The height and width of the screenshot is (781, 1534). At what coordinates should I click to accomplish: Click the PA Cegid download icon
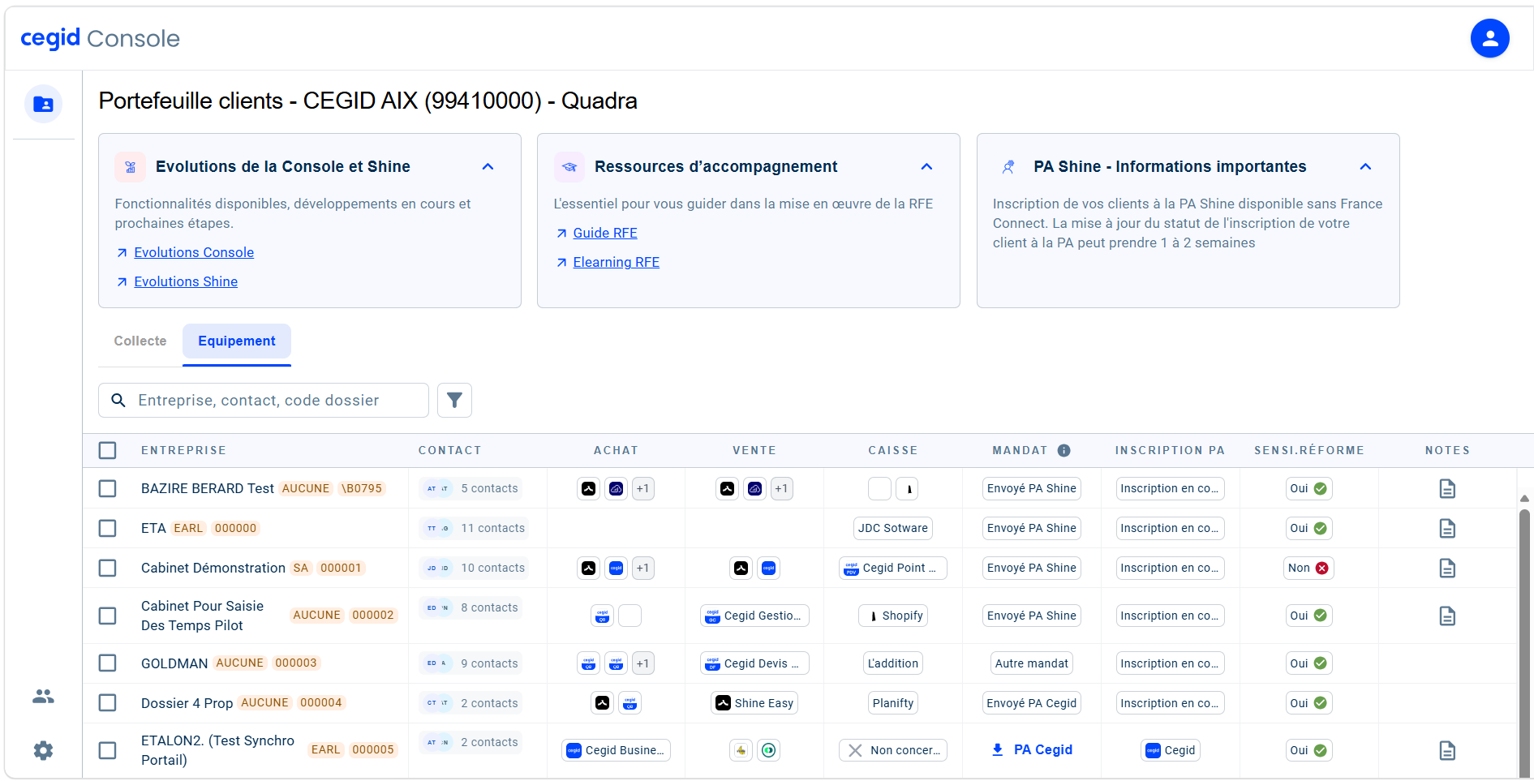click(x=998, y=749)
